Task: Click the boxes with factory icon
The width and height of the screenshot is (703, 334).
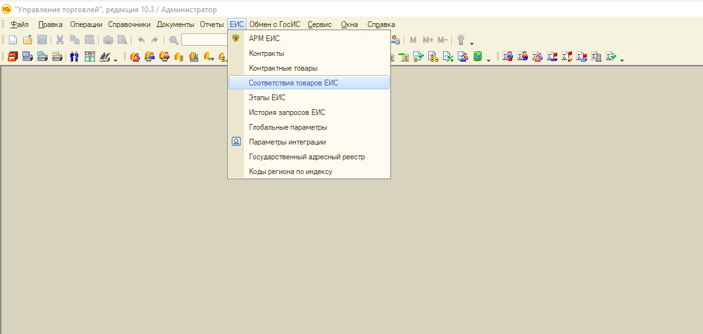Action: coord(194,57)
